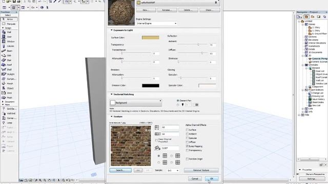This screenshot has height=184, width=328.
Task: Open the Specular Color swatch
Action: point(207,85)
